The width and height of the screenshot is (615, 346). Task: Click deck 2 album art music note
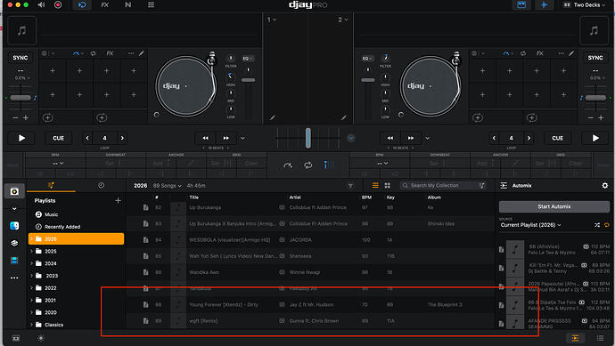point(594,30)
